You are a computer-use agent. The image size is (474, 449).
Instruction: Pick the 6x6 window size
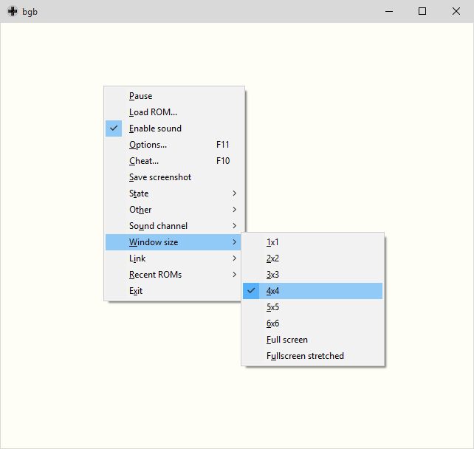273,323
